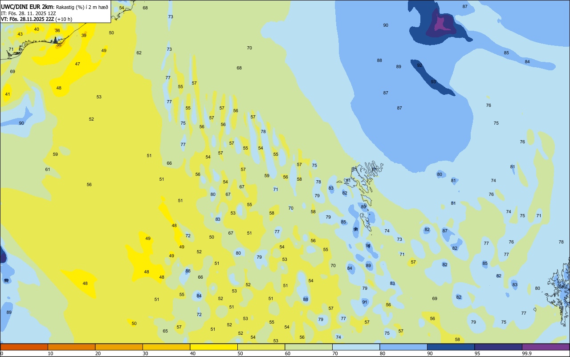
Task: Pick the 90–95 dark blue legend segment
Action: point(451,347)
